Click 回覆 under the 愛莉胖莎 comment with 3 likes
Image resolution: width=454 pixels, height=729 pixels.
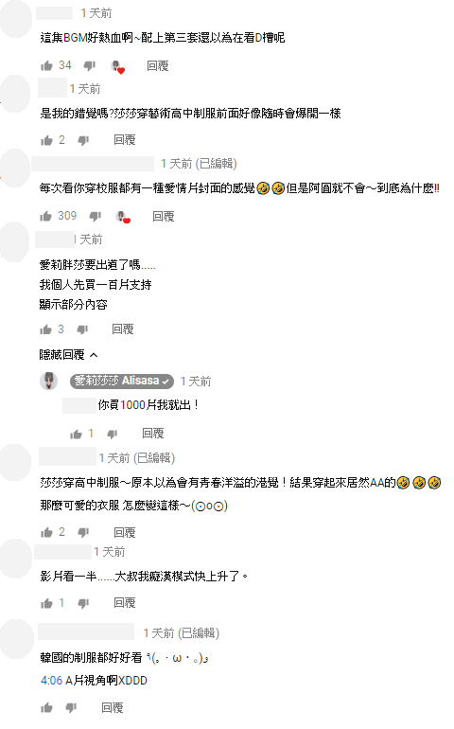pyautogui.click(x=123, y=329)
